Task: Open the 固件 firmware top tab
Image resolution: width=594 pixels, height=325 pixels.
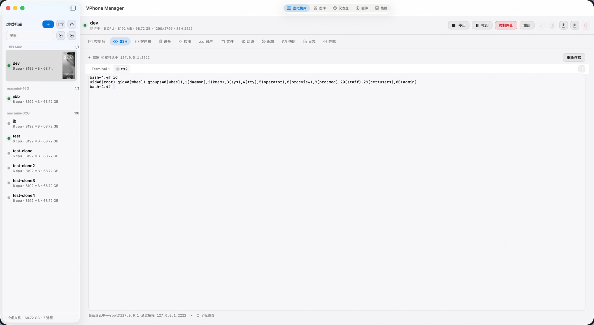Action: [x=362, y=8]
